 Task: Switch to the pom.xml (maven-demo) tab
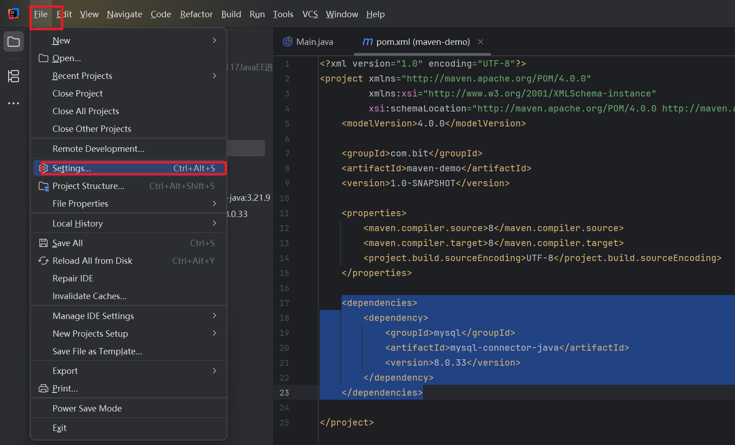pos(423,42)
